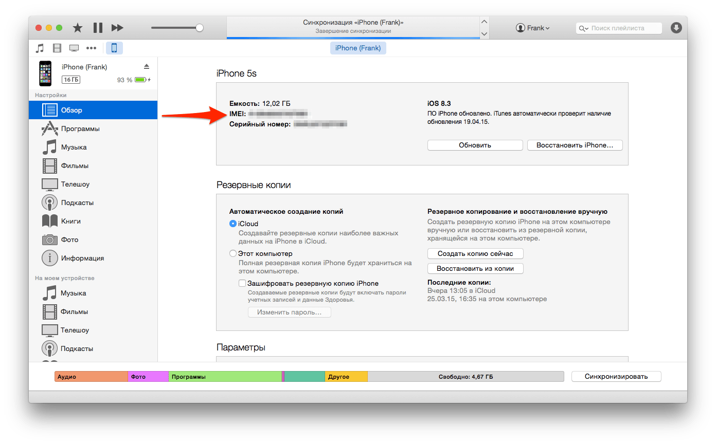Open Программы in settings sidebar
Viewport: 716px width, 444px height.
coord(93,128)
